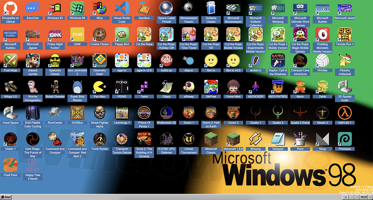Open Fluid Paint icon
The width and height of the screenshot is (373, 200).
click(x=10, y=165)
